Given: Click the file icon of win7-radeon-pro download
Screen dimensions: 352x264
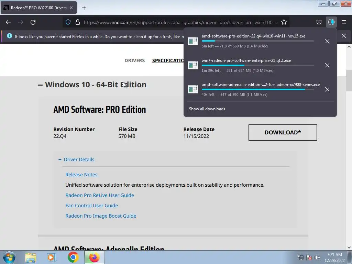Looking at the screenshot, I should pos(193,65).
